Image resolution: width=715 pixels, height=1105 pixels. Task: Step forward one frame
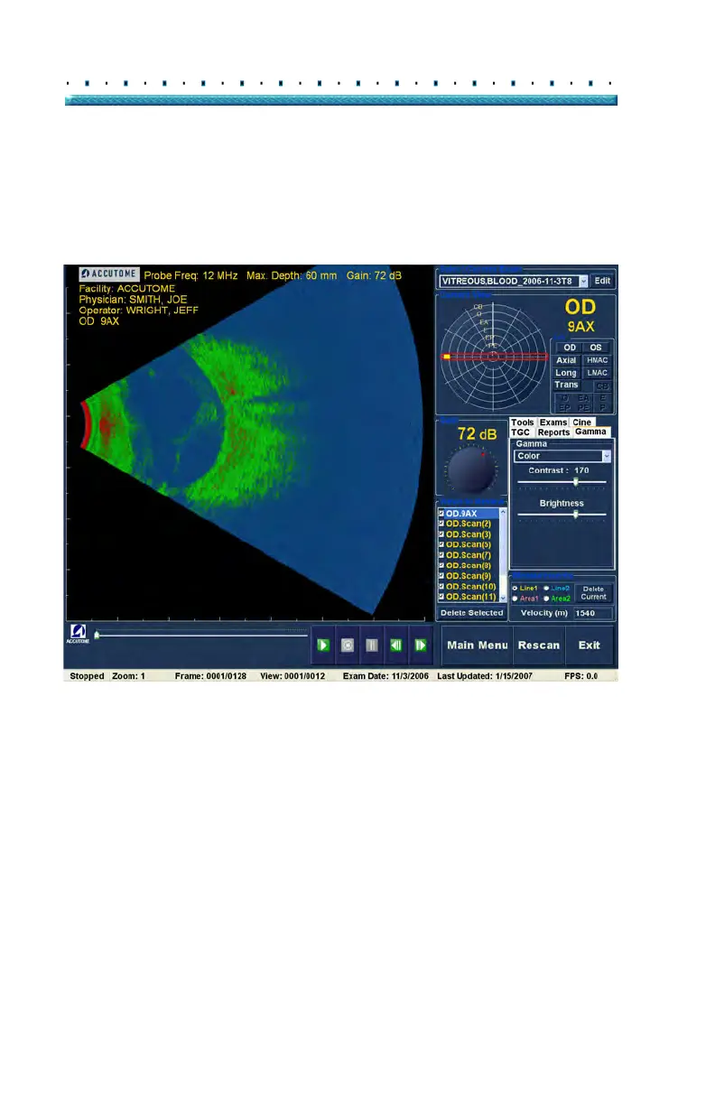(x=421, y=645)
